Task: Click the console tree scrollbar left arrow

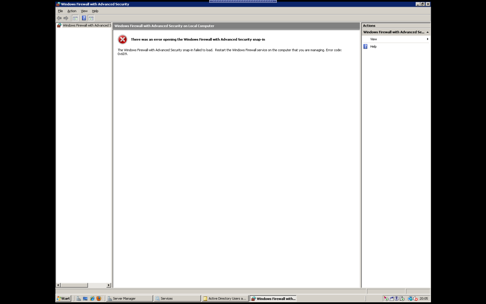Action: point(58,285)
